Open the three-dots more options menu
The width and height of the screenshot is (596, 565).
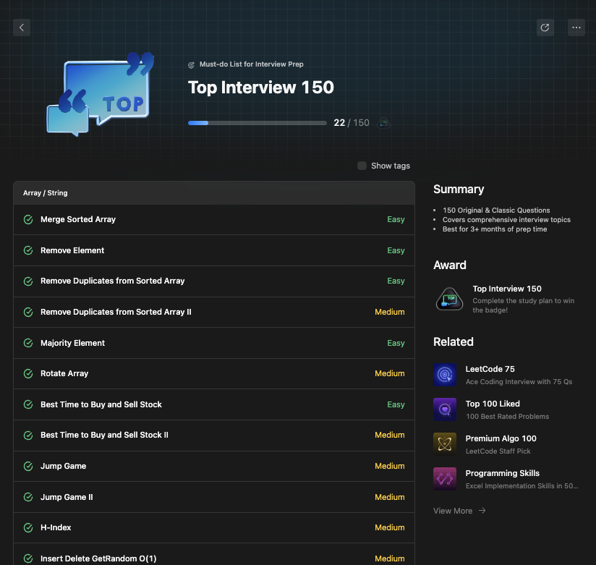[576, 27]
